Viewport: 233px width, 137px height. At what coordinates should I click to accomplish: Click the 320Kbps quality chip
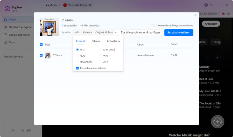click(87, 33)
